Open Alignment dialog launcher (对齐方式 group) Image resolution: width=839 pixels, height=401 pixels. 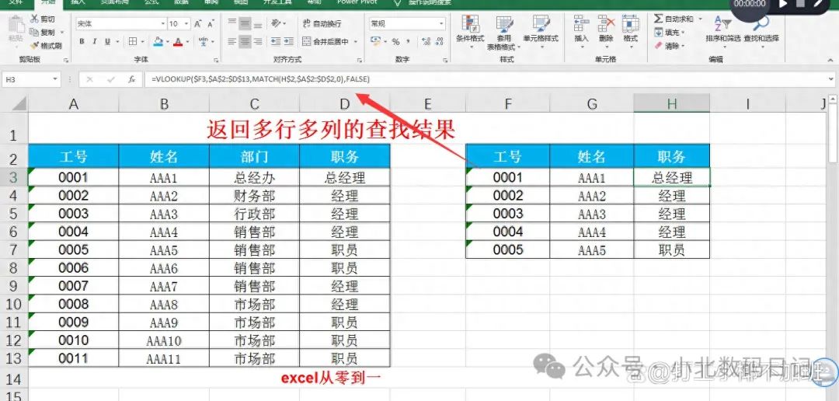358,60
